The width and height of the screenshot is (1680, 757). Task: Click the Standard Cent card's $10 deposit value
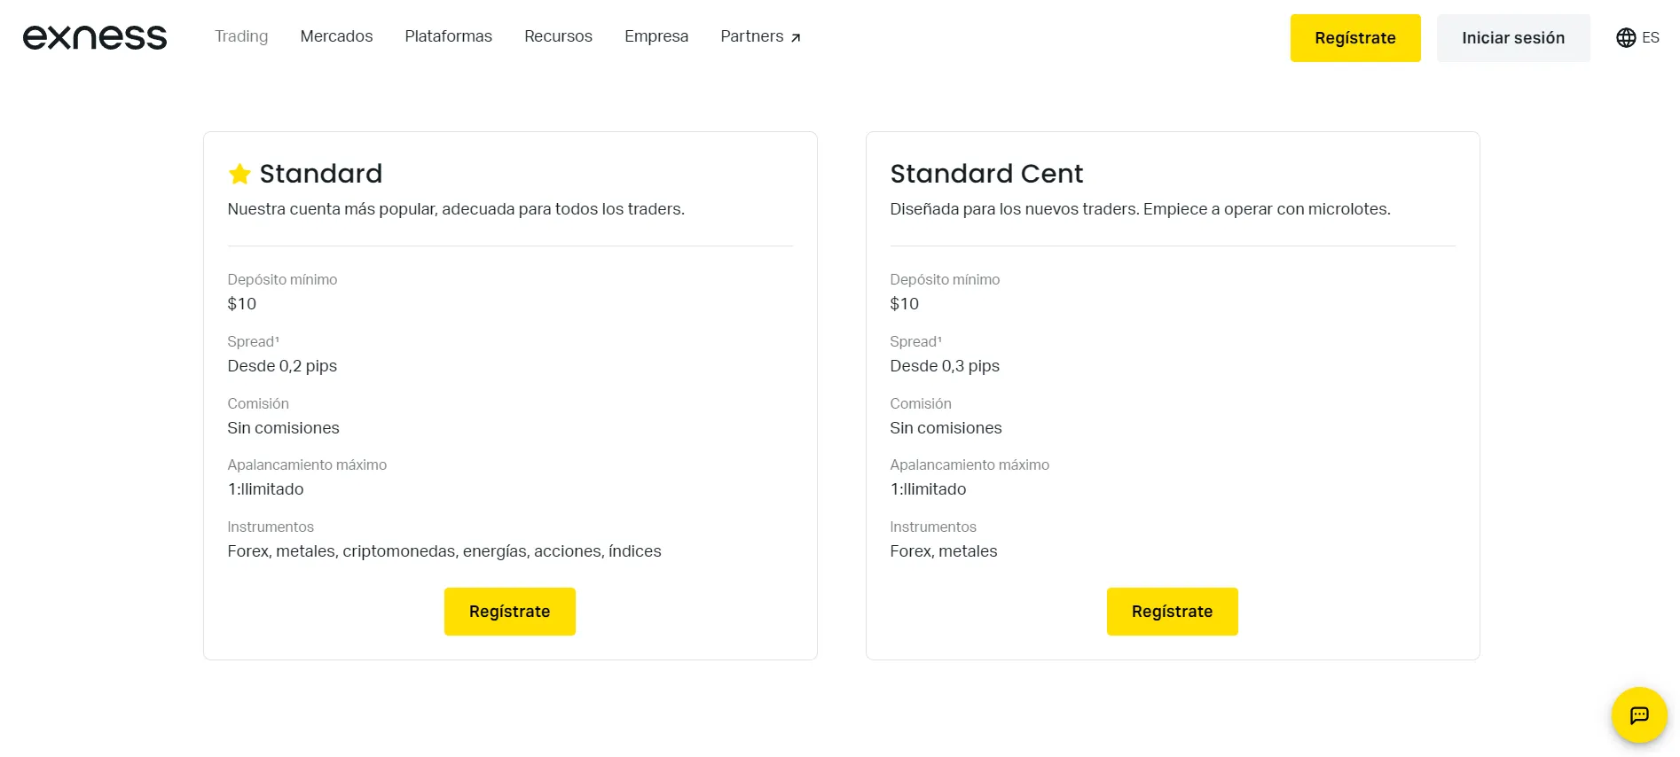coord(905,304)
